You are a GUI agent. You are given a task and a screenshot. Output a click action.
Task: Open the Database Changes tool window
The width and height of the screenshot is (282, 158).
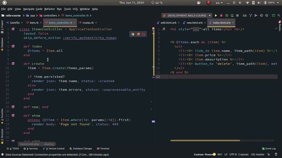81,148
